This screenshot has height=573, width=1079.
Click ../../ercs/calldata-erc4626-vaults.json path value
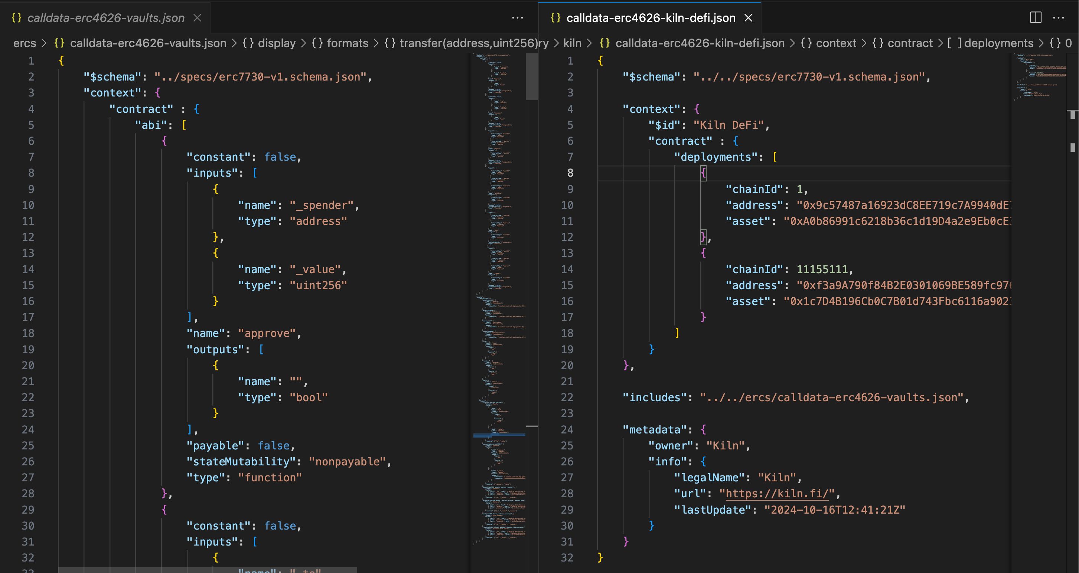831,397
